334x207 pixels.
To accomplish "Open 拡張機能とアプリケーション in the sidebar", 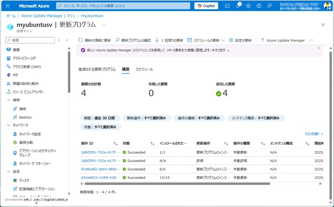I will click(x=34, y=189).
